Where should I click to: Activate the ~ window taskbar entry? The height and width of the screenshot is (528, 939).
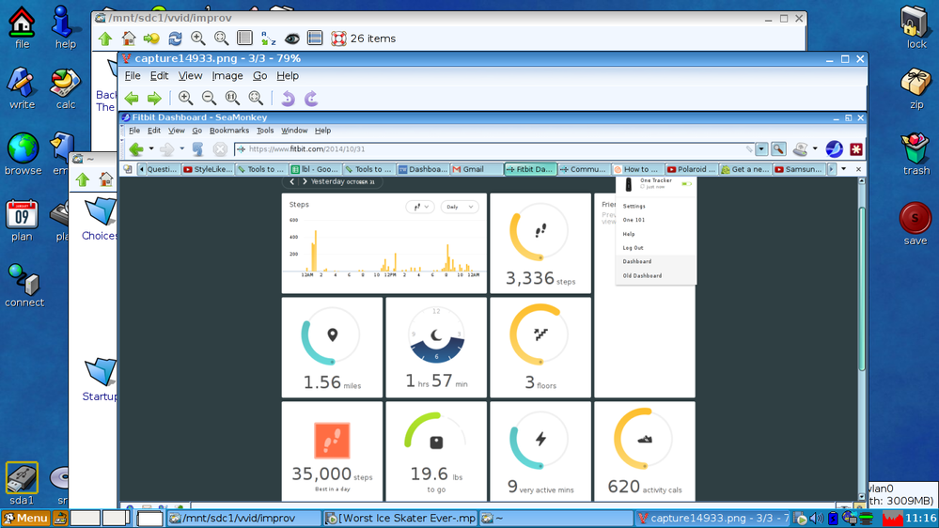tap(556, 519)
